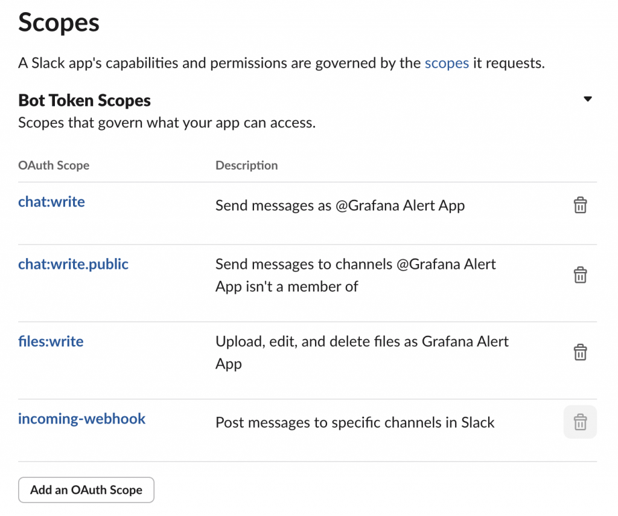Delete the chat:write scope
Screen dimensions: 618x516
click(x=580, y=205)
